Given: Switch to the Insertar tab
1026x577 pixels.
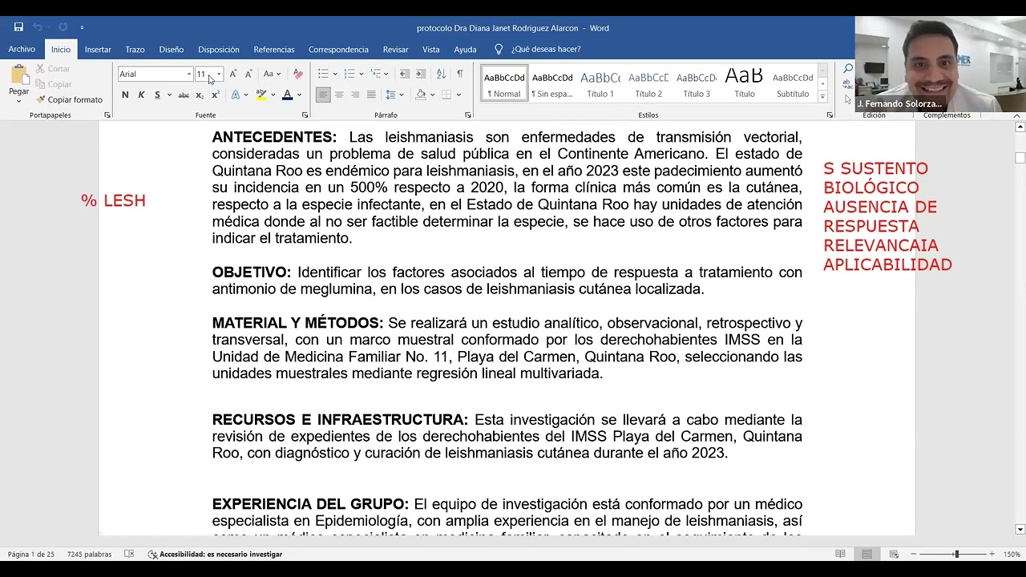Looking at the screenshot, I should point(98,50).
